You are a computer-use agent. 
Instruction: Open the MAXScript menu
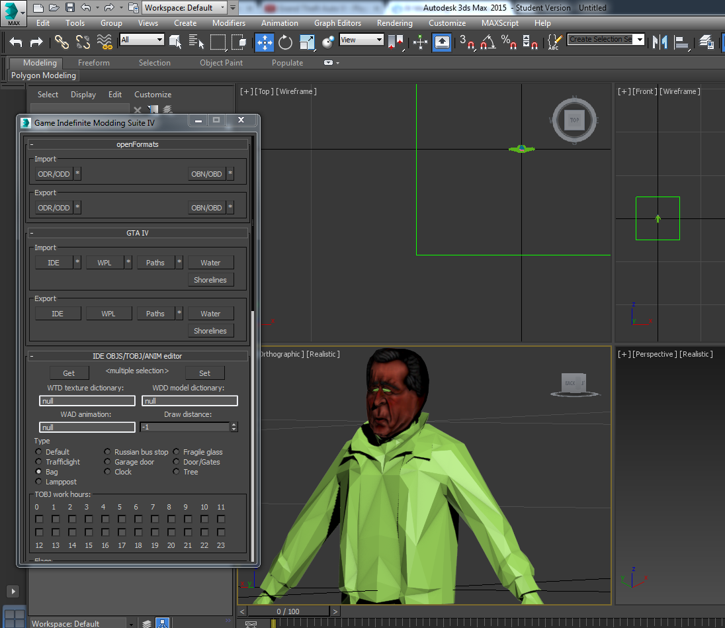pos(500,22)
